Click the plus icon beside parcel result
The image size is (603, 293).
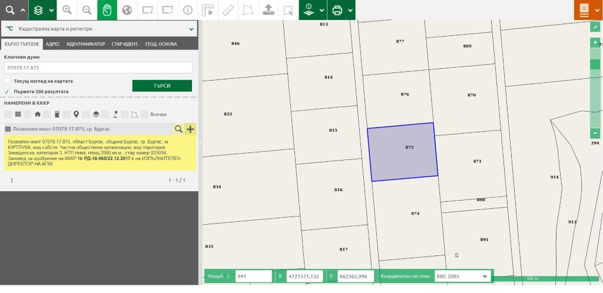(x=190, y=129)
